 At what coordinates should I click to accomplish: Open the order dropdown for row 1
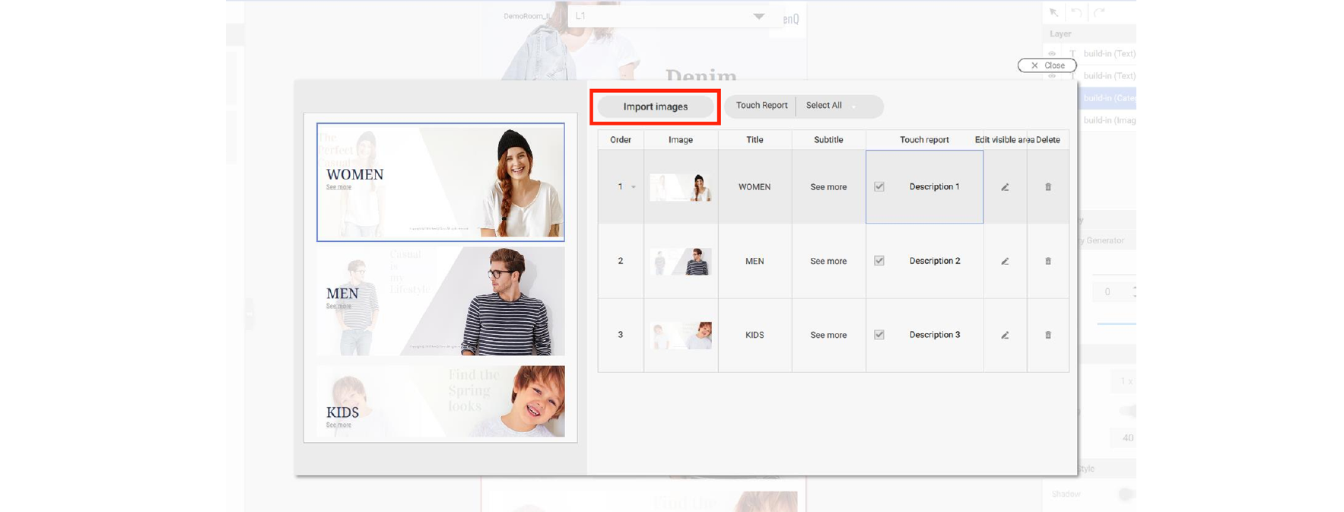(x=633, y=187)
